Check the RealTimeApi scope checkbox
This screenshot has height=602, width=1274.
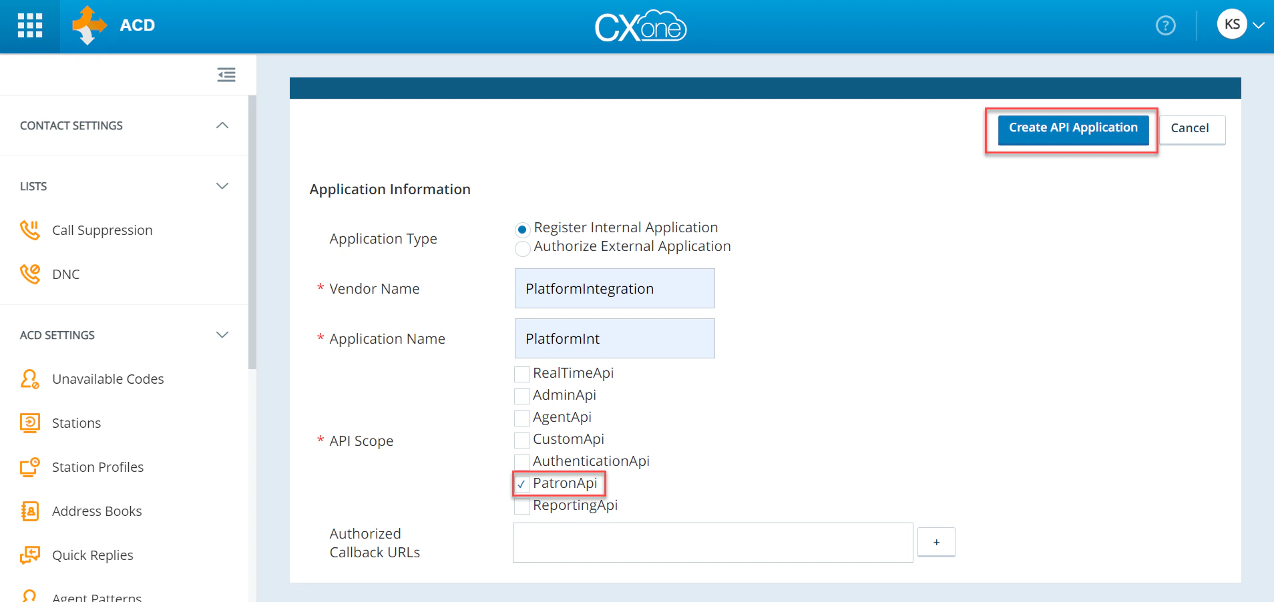pyautogui.click(x=522, y=374)
